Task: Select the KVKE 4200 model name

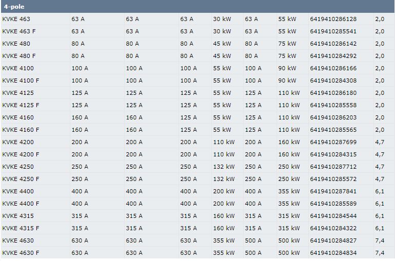Action: 18,143
